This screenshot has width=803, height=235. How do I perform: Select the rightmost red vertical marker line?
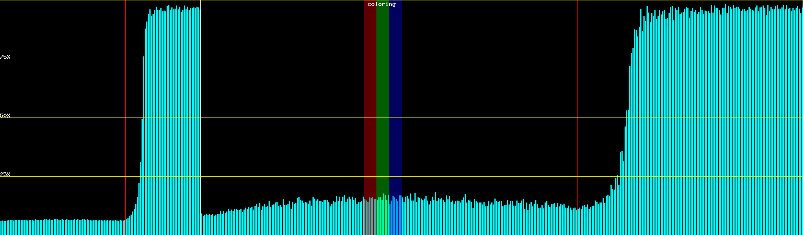pyautogui.click(x=577, y=117)
